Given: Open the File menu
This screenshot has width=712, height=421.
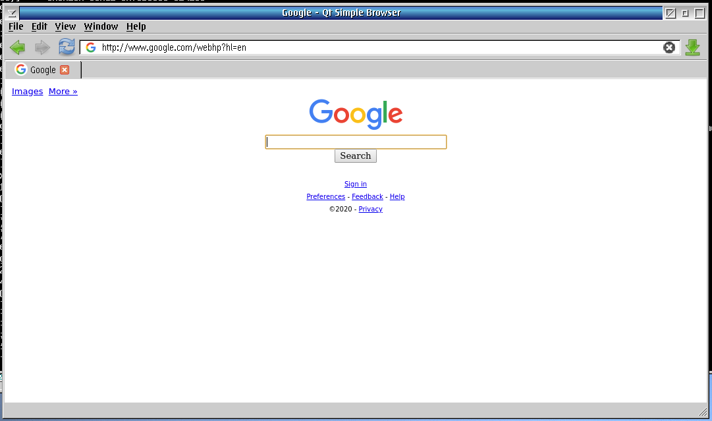Looking at the screenshot, I should pos(15,26).
